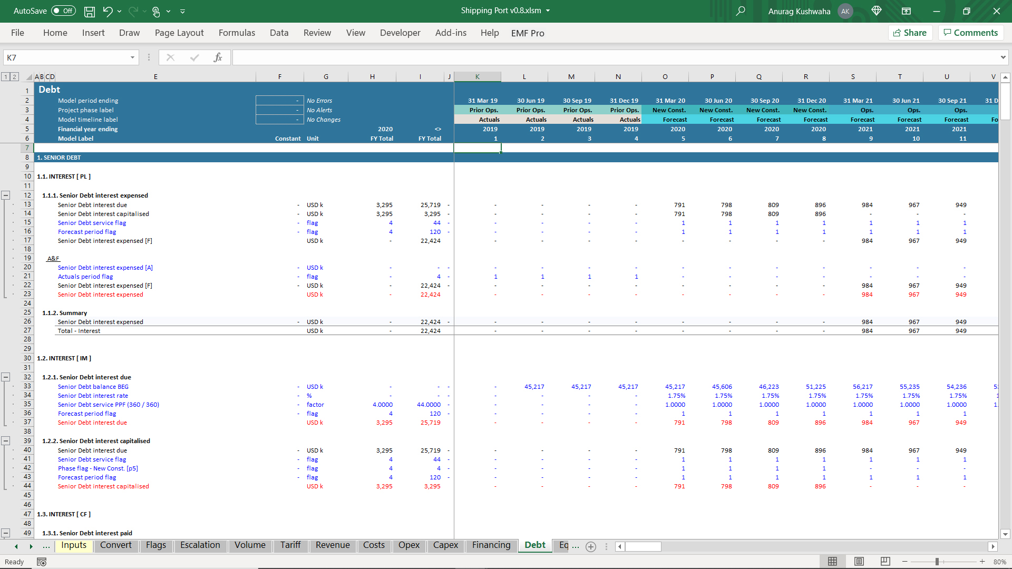1012x569 pixels.
Task: Open the Comments button
Action: coord(970,33)
